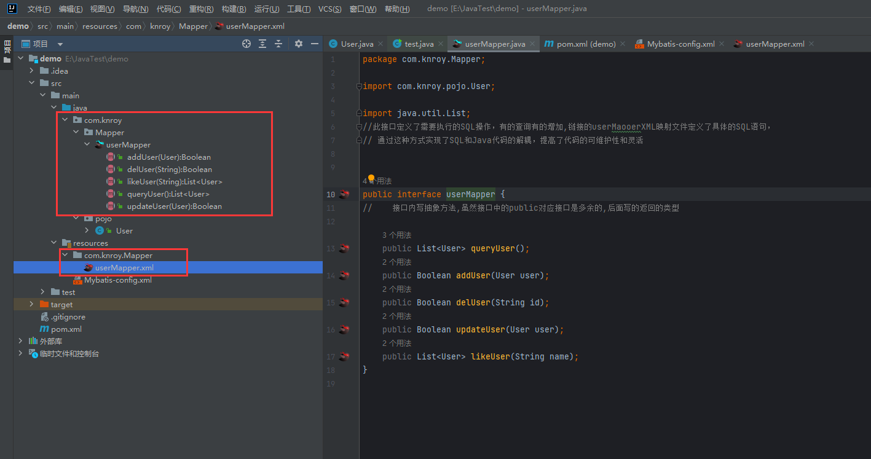Viewport: 871px width, 459px height.
Task: Click the lightbulb intention icon above interface
Action: [x=371, y=179]
